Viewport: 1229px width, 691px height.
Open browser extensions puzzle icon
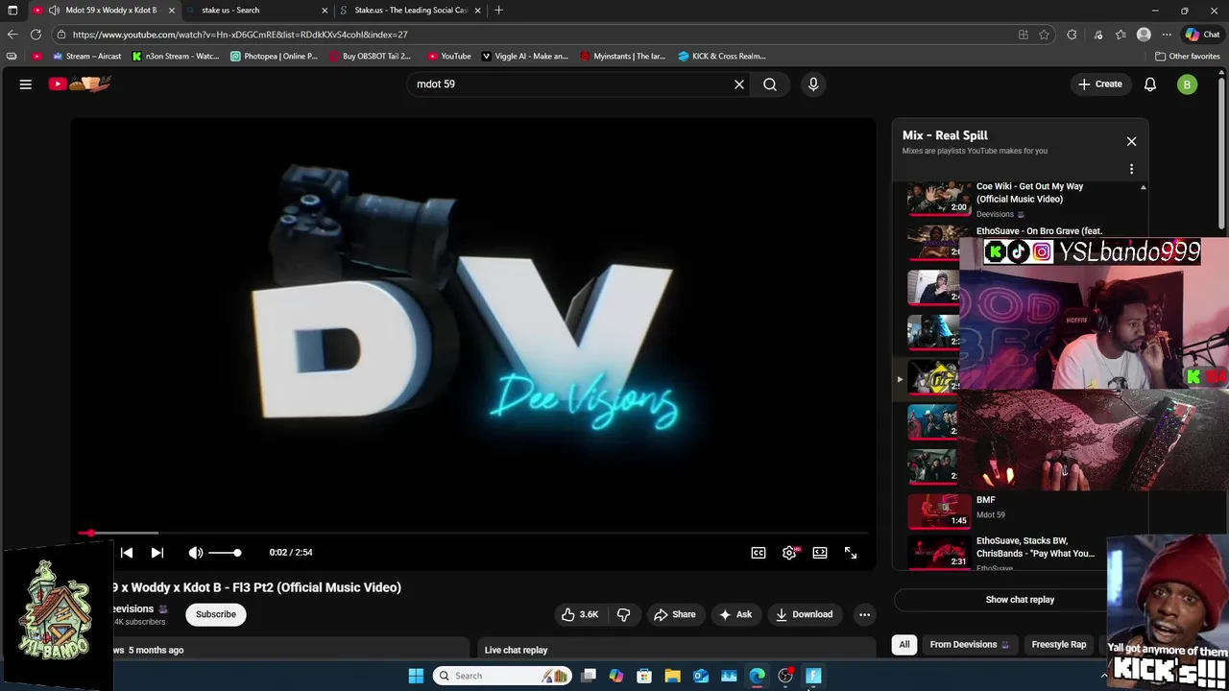pos(1072,35)
